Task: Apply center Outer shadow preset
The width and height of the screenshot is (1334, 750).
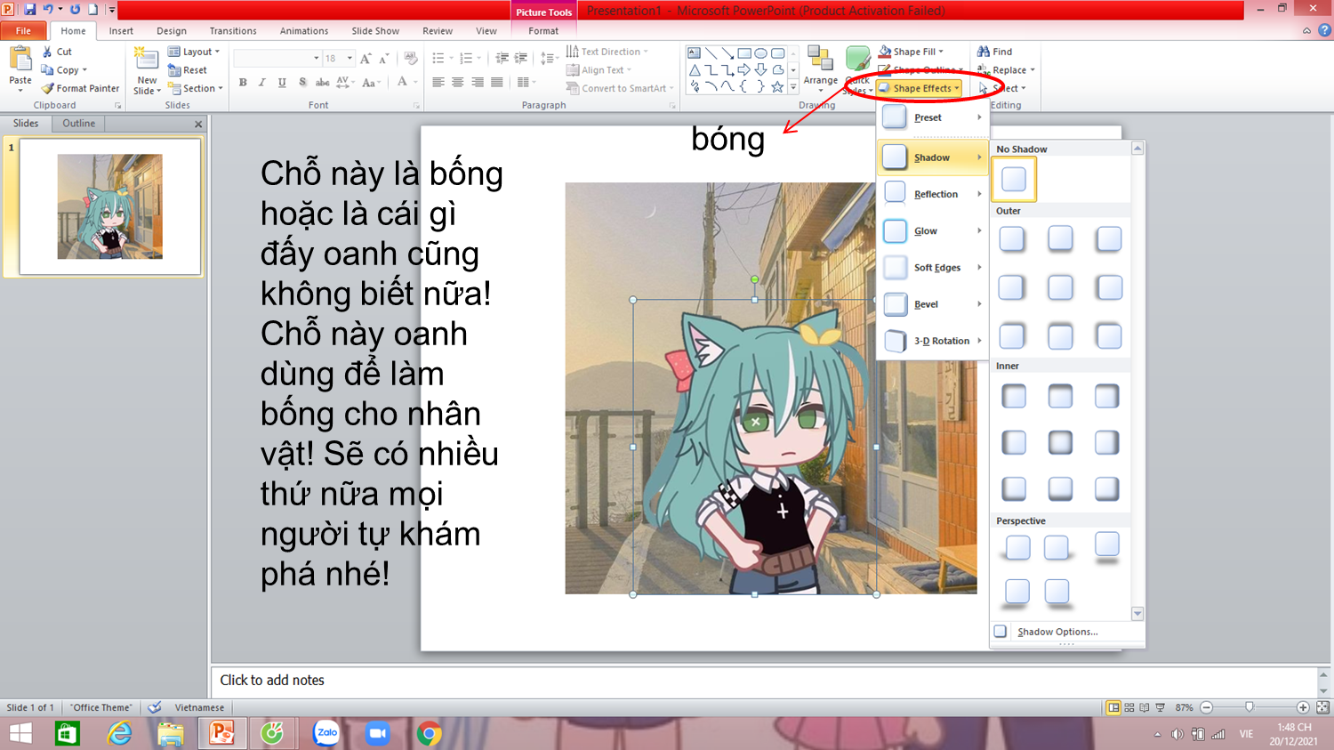Action: click(1060, 286)
